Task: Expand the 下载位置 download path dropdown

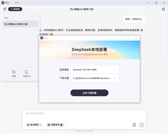Action: pos(95,78)
